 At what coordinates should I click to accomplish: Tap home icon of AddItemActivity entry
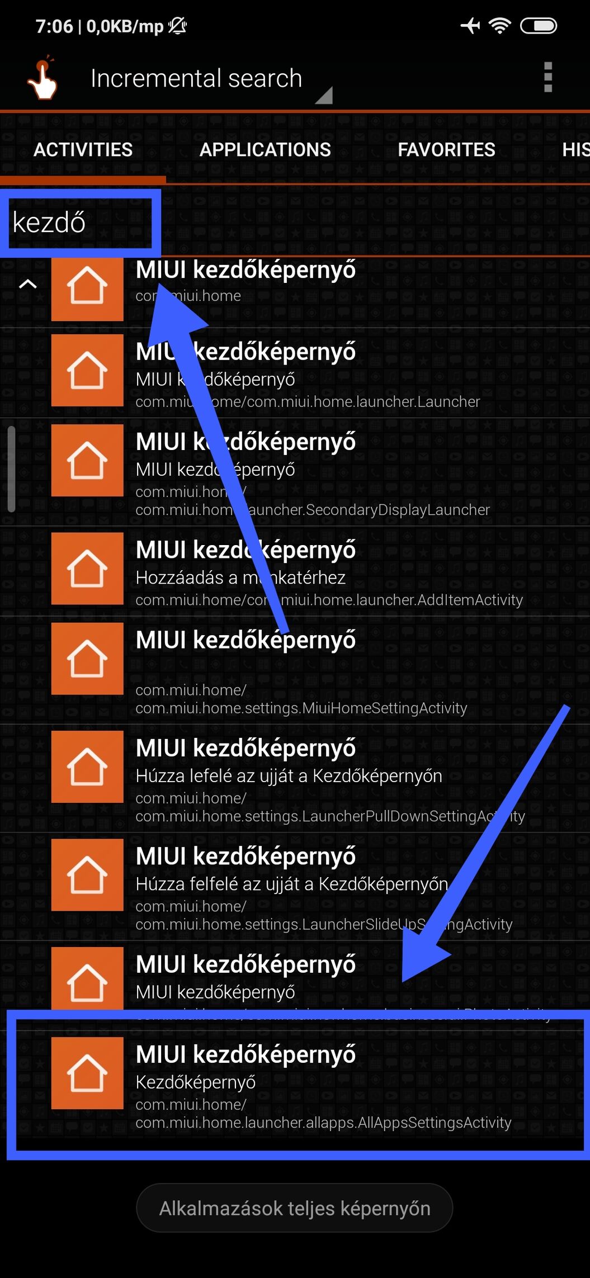click(x=87, y=569)
